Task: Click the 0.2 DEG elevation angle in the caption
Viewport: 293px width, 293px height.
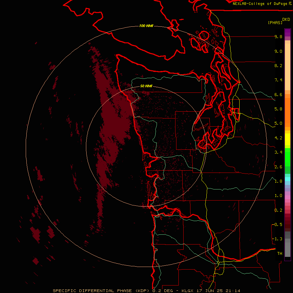Action: pos(163,291)
